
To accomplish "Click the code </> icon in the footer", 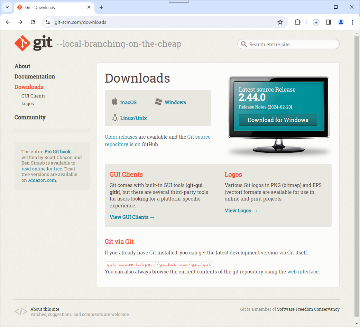I will 21,311.
